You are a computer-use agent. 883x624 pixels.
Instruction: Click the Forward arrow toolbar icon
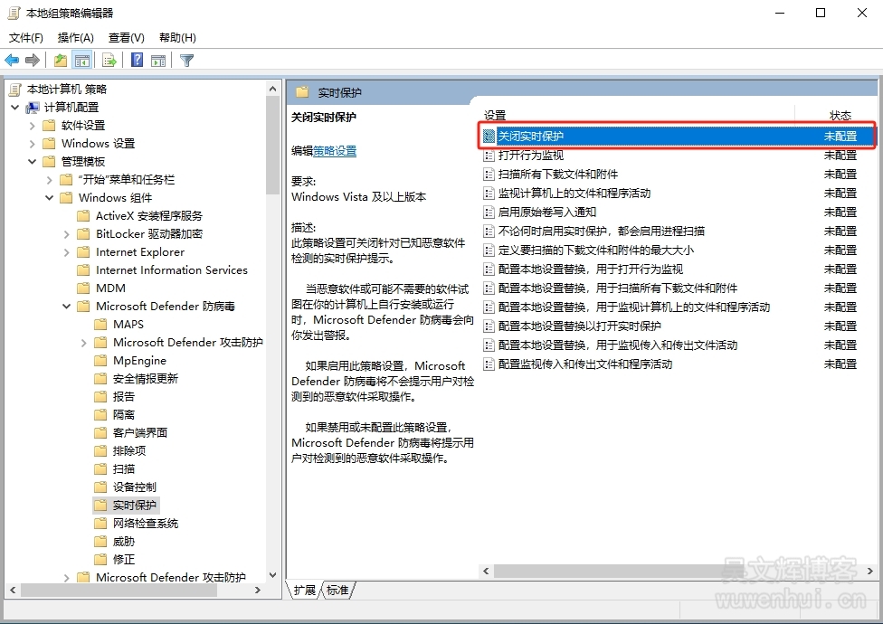tap(33, 61)
